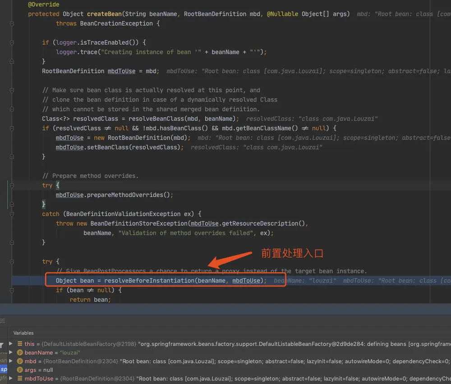Click the @Nullable annotation in parameters
Image resolution: width=451 pixels, height=384 pixels.
282,14
